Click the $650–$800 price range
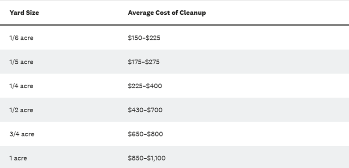 [145, 134]
